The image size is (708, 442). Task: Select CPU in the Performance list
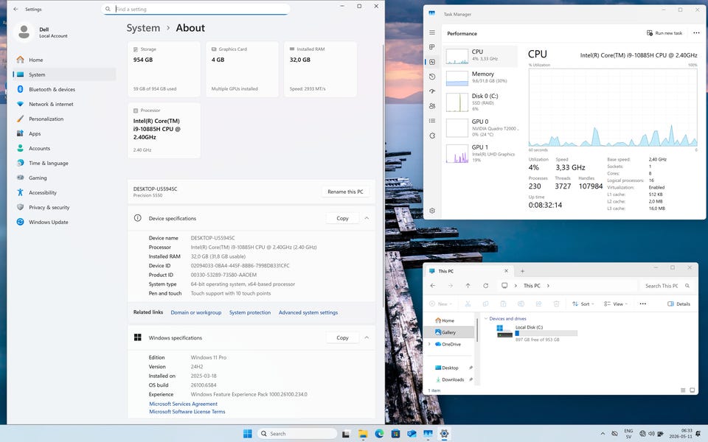coord(480,55)
